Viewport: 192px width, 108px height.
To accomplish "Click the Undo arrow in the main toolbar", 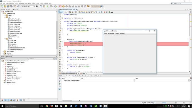I will point(15,6).
